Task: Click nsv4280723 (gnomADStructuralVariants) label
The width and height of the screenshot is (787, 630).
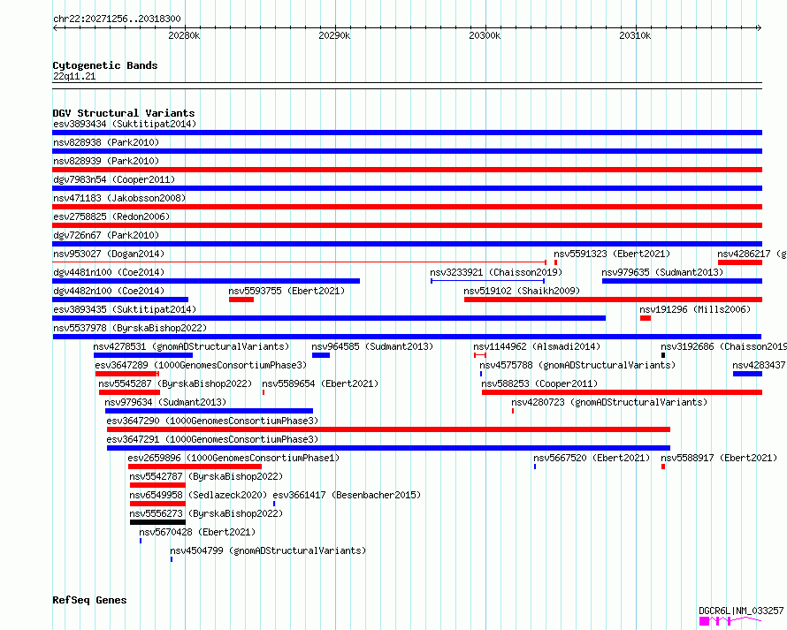Action: coord(609,402)
